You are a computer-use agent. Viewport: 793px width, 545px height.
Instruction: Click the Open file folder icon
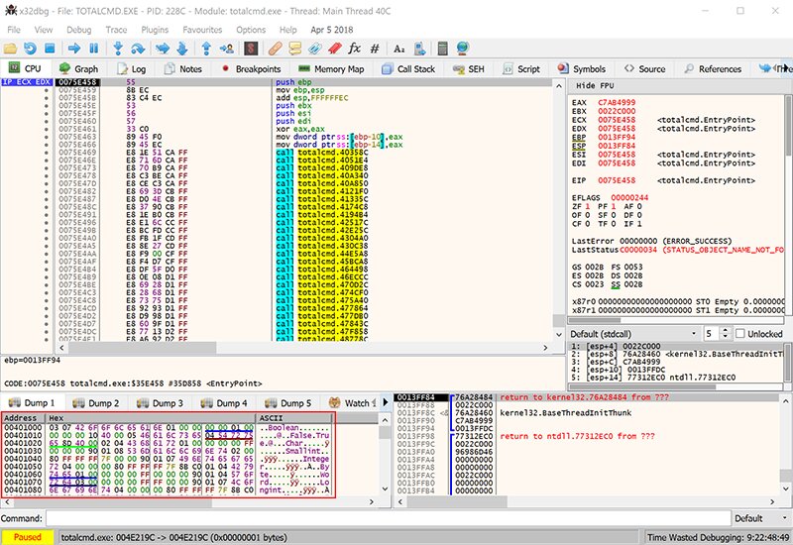[x=10, y=49]
